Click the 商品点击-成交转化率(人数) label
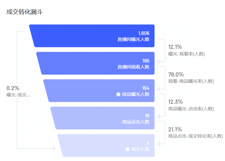 tap(195, 136)
